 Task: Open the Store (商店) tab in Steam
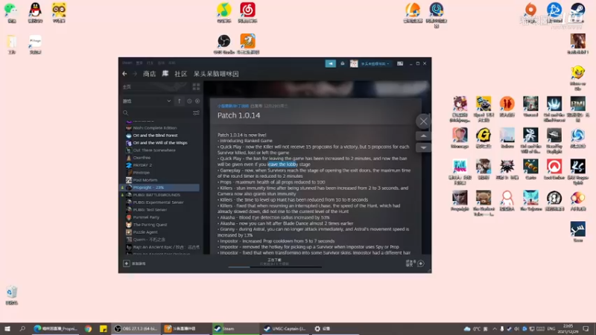tap(150, 74)
